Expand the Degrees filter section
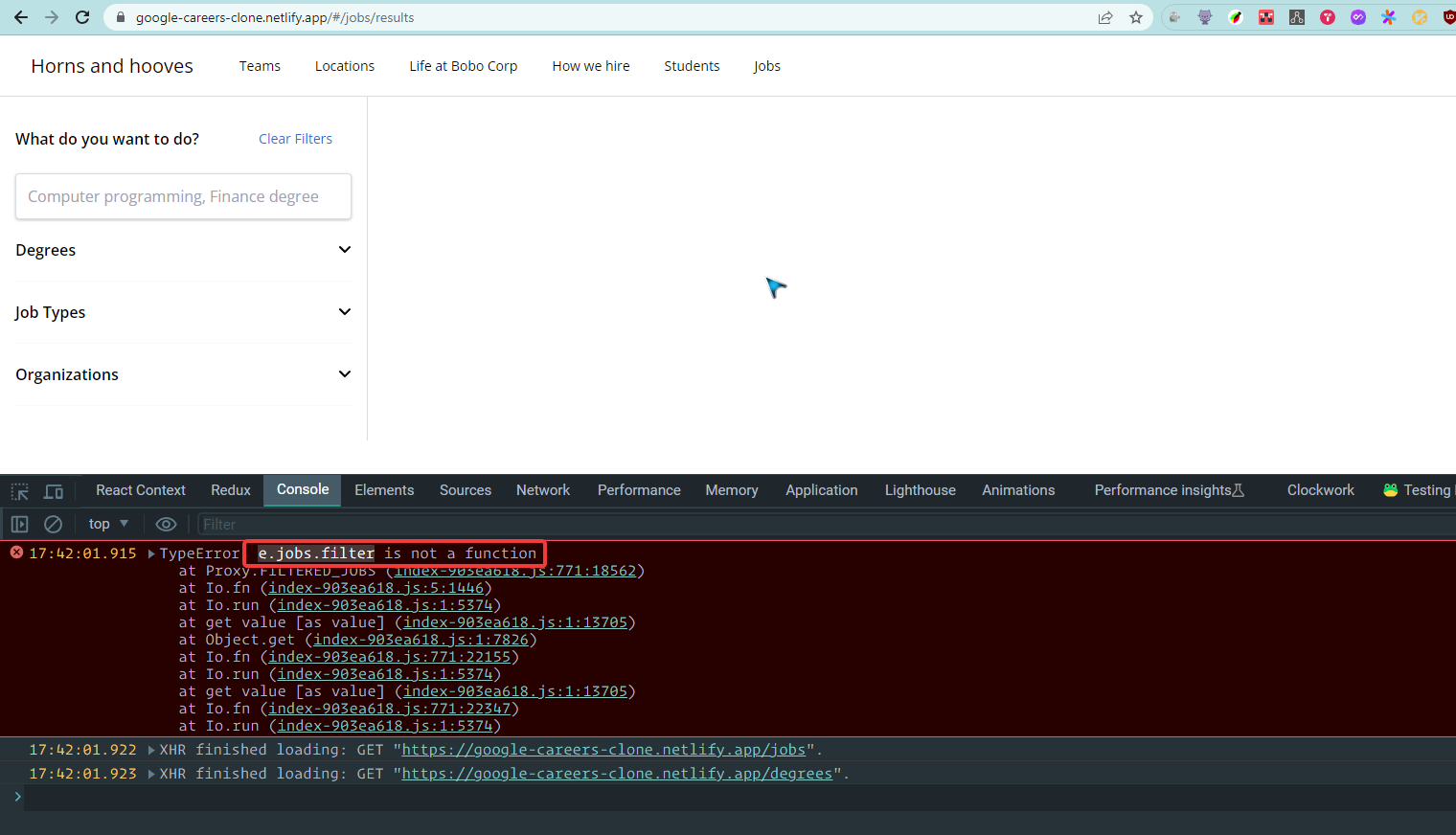1456x835 pixels. point(183,250)
